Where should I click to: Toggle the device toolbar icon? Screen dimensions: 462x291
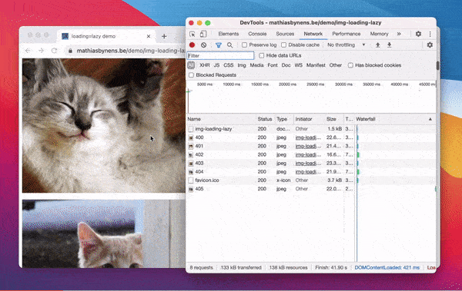[x=203, y=34]
